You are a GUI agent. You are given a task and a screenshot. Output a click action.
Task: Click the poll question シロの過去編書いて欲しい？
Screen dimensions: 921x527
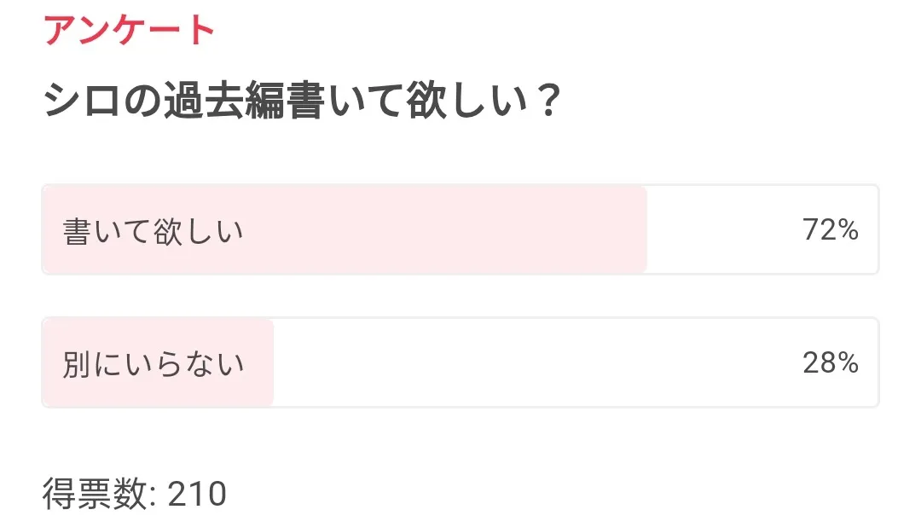coord(301,103)
